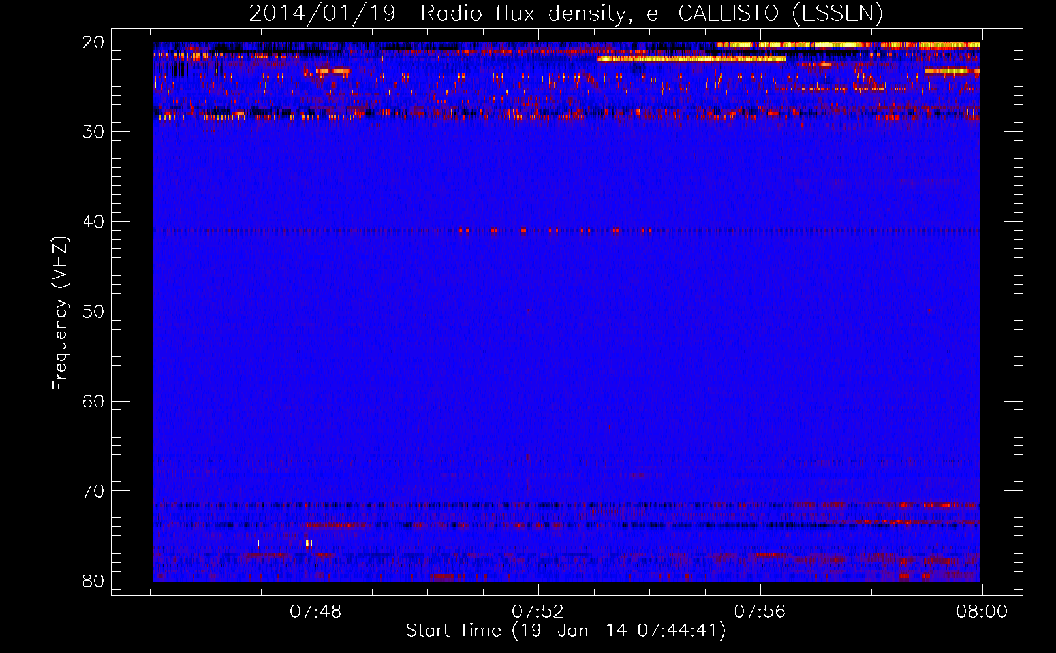Click the 'Start Time (19-Jan-14 07:44:41)' label
This screenshot has width=1056, height=653.
click(566, 631)
